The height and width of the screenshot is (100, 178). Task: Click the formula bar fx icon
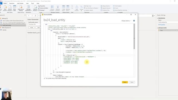(35, 16)
